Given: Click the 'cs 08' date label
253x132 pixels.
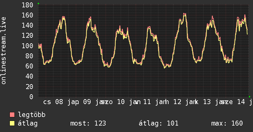Looking at the screenshot, I should click(x=53, y=102).
